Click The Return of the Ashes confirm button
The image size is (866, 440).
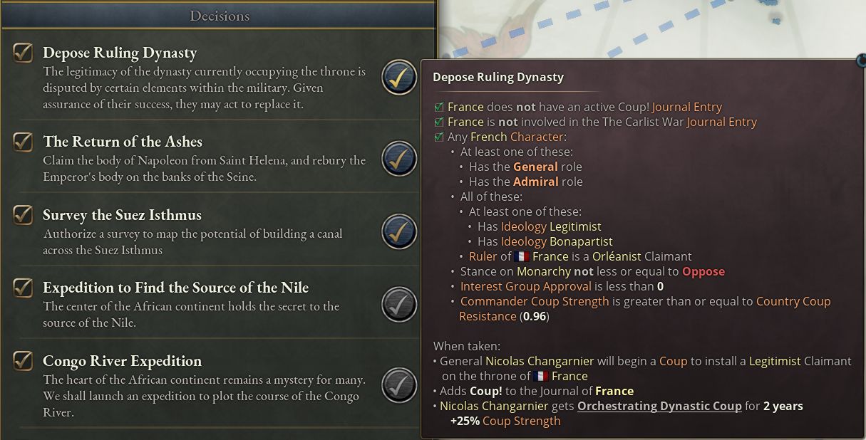click(x=398, y=158)
